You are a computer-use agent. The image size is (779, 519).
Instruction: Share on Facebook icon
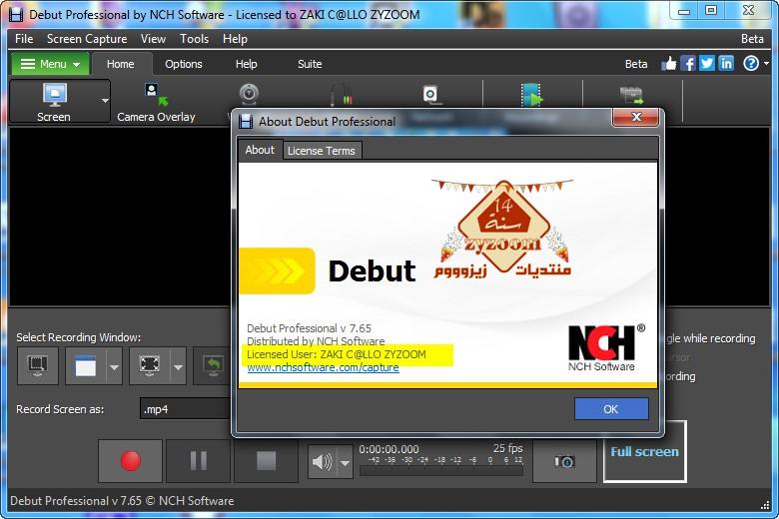(x=687, y=64)
